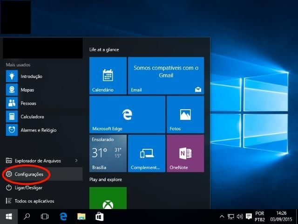Open Alarmes e Relógio icon
Viewport: 298px width, 224px height.
coord(12,130)
